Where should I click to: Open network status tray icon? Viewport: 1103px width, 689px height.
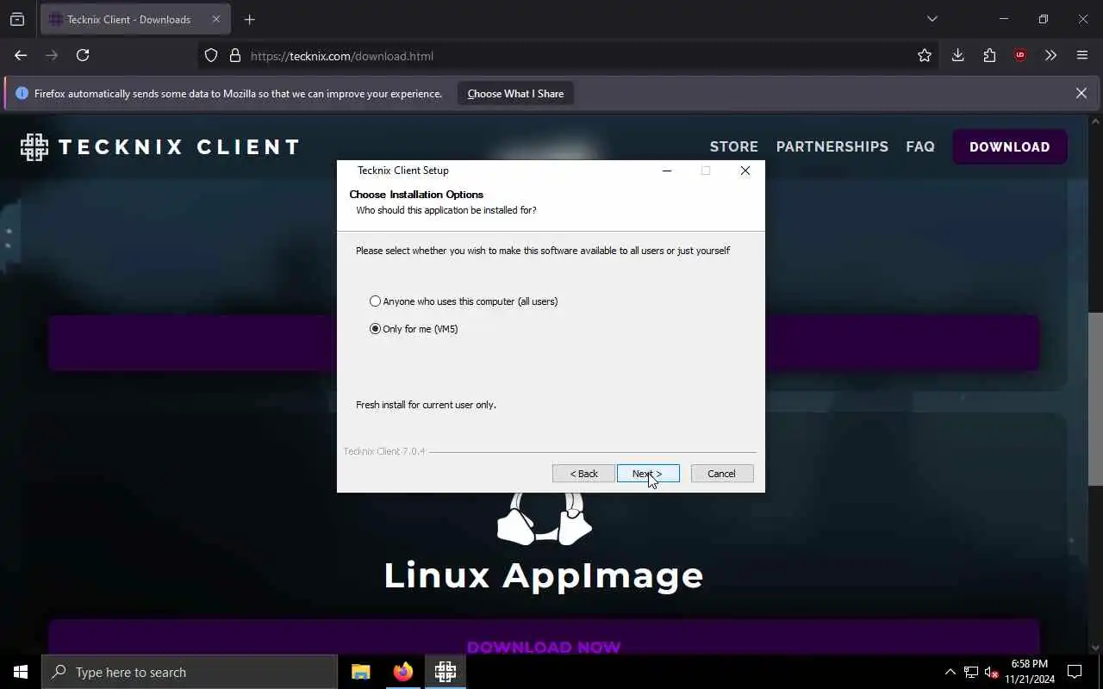pyautogui.click(x=971, y=672)
